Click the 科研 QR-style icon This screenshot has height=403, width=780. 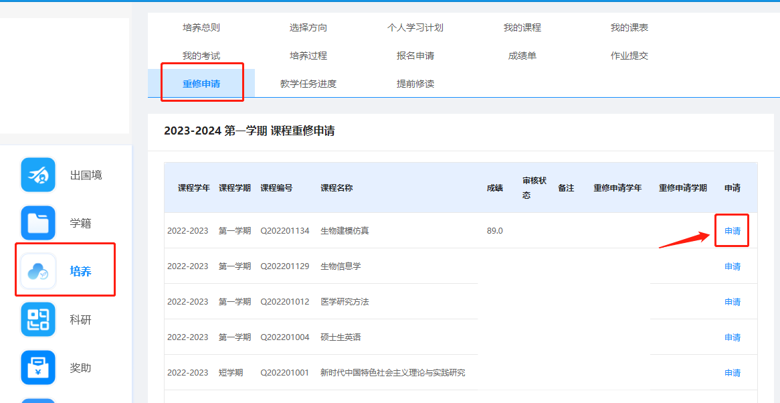coord(38,319)
